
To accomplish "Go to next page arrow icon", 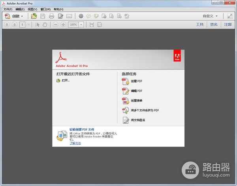I will click(15, 24).
